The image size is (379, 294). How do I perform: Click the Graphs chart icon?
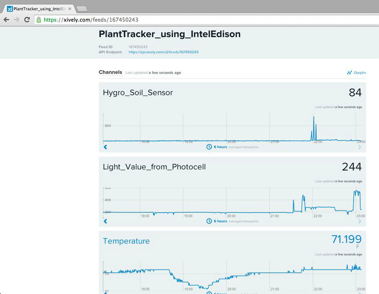coord(349,73)
